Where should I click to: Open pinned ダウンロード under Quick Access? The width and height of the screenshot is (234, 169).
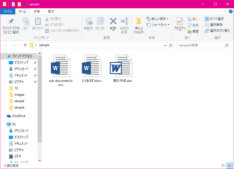point(19,69)
